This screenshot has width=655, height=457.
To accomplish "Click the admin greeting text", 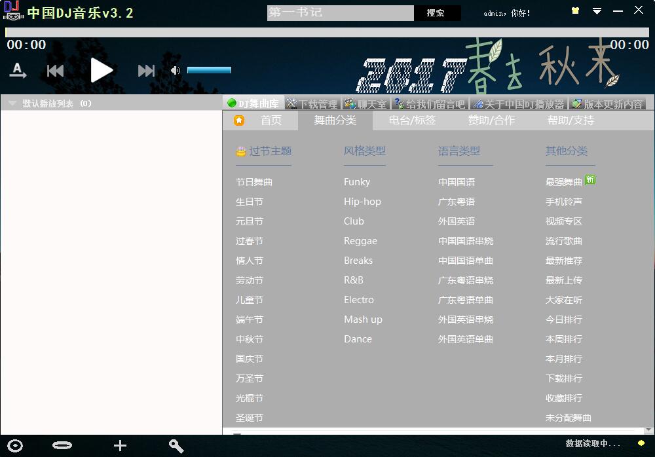I will pos(507,13).
